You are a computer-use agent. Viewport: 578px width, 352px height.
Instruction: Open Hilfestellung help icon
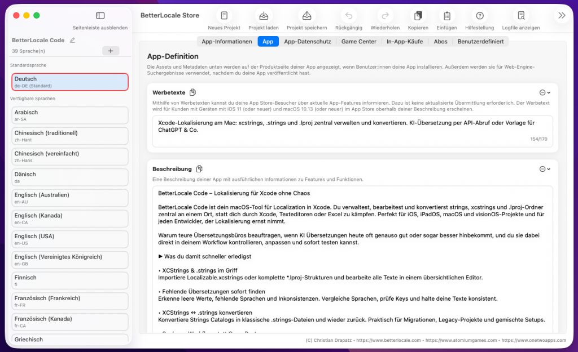point(480,16)
